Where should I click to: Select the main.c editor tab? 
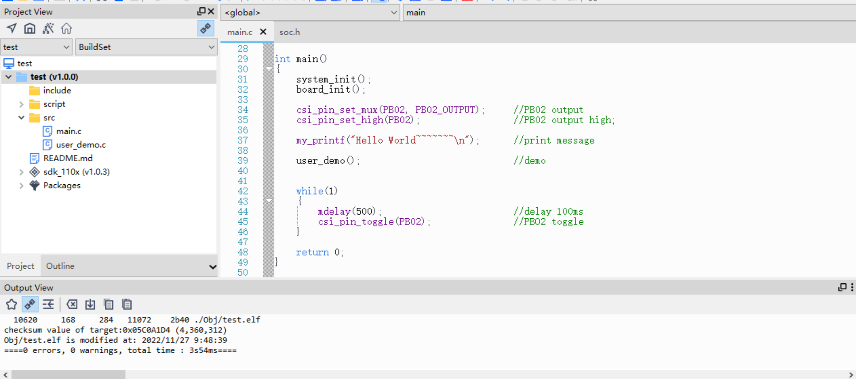240,32
